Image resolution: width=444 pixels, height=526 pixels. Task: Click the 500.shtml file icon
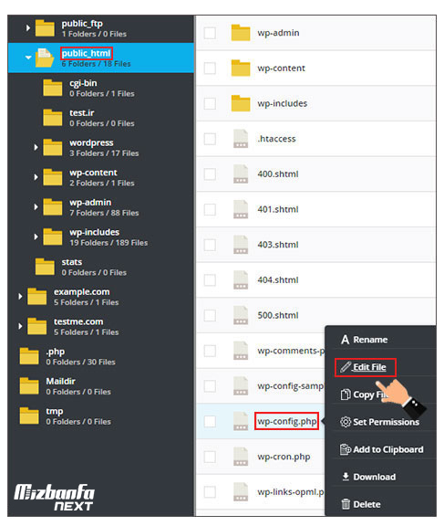pos(241,315)
